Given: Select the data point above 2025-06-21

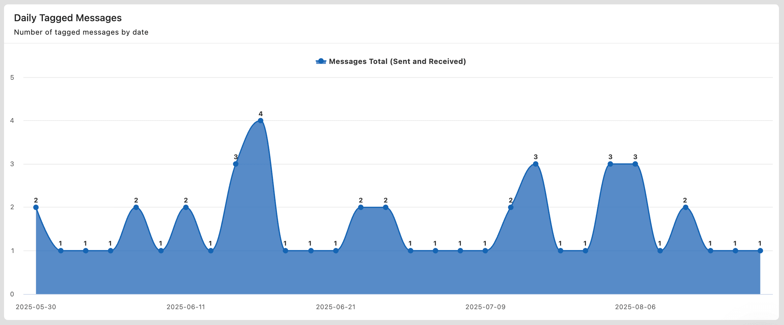Looking at the screenshot, I should pyautogui.click(x=336, y=251).
